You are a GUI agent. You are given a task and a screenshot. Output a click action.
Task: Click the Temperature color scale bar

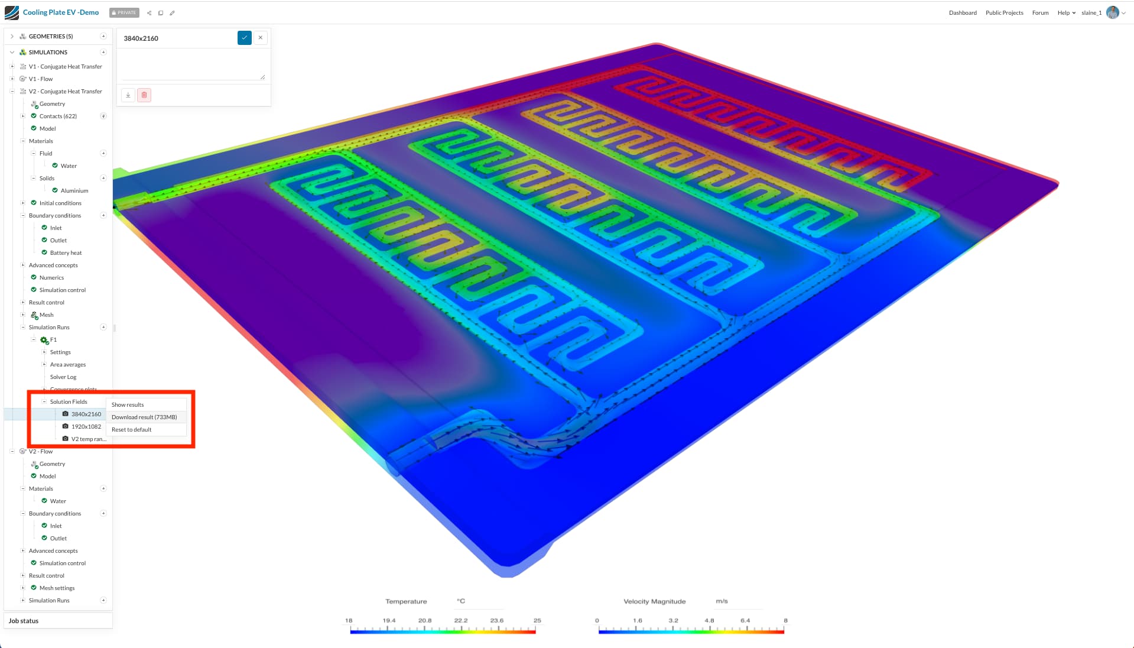443,631
